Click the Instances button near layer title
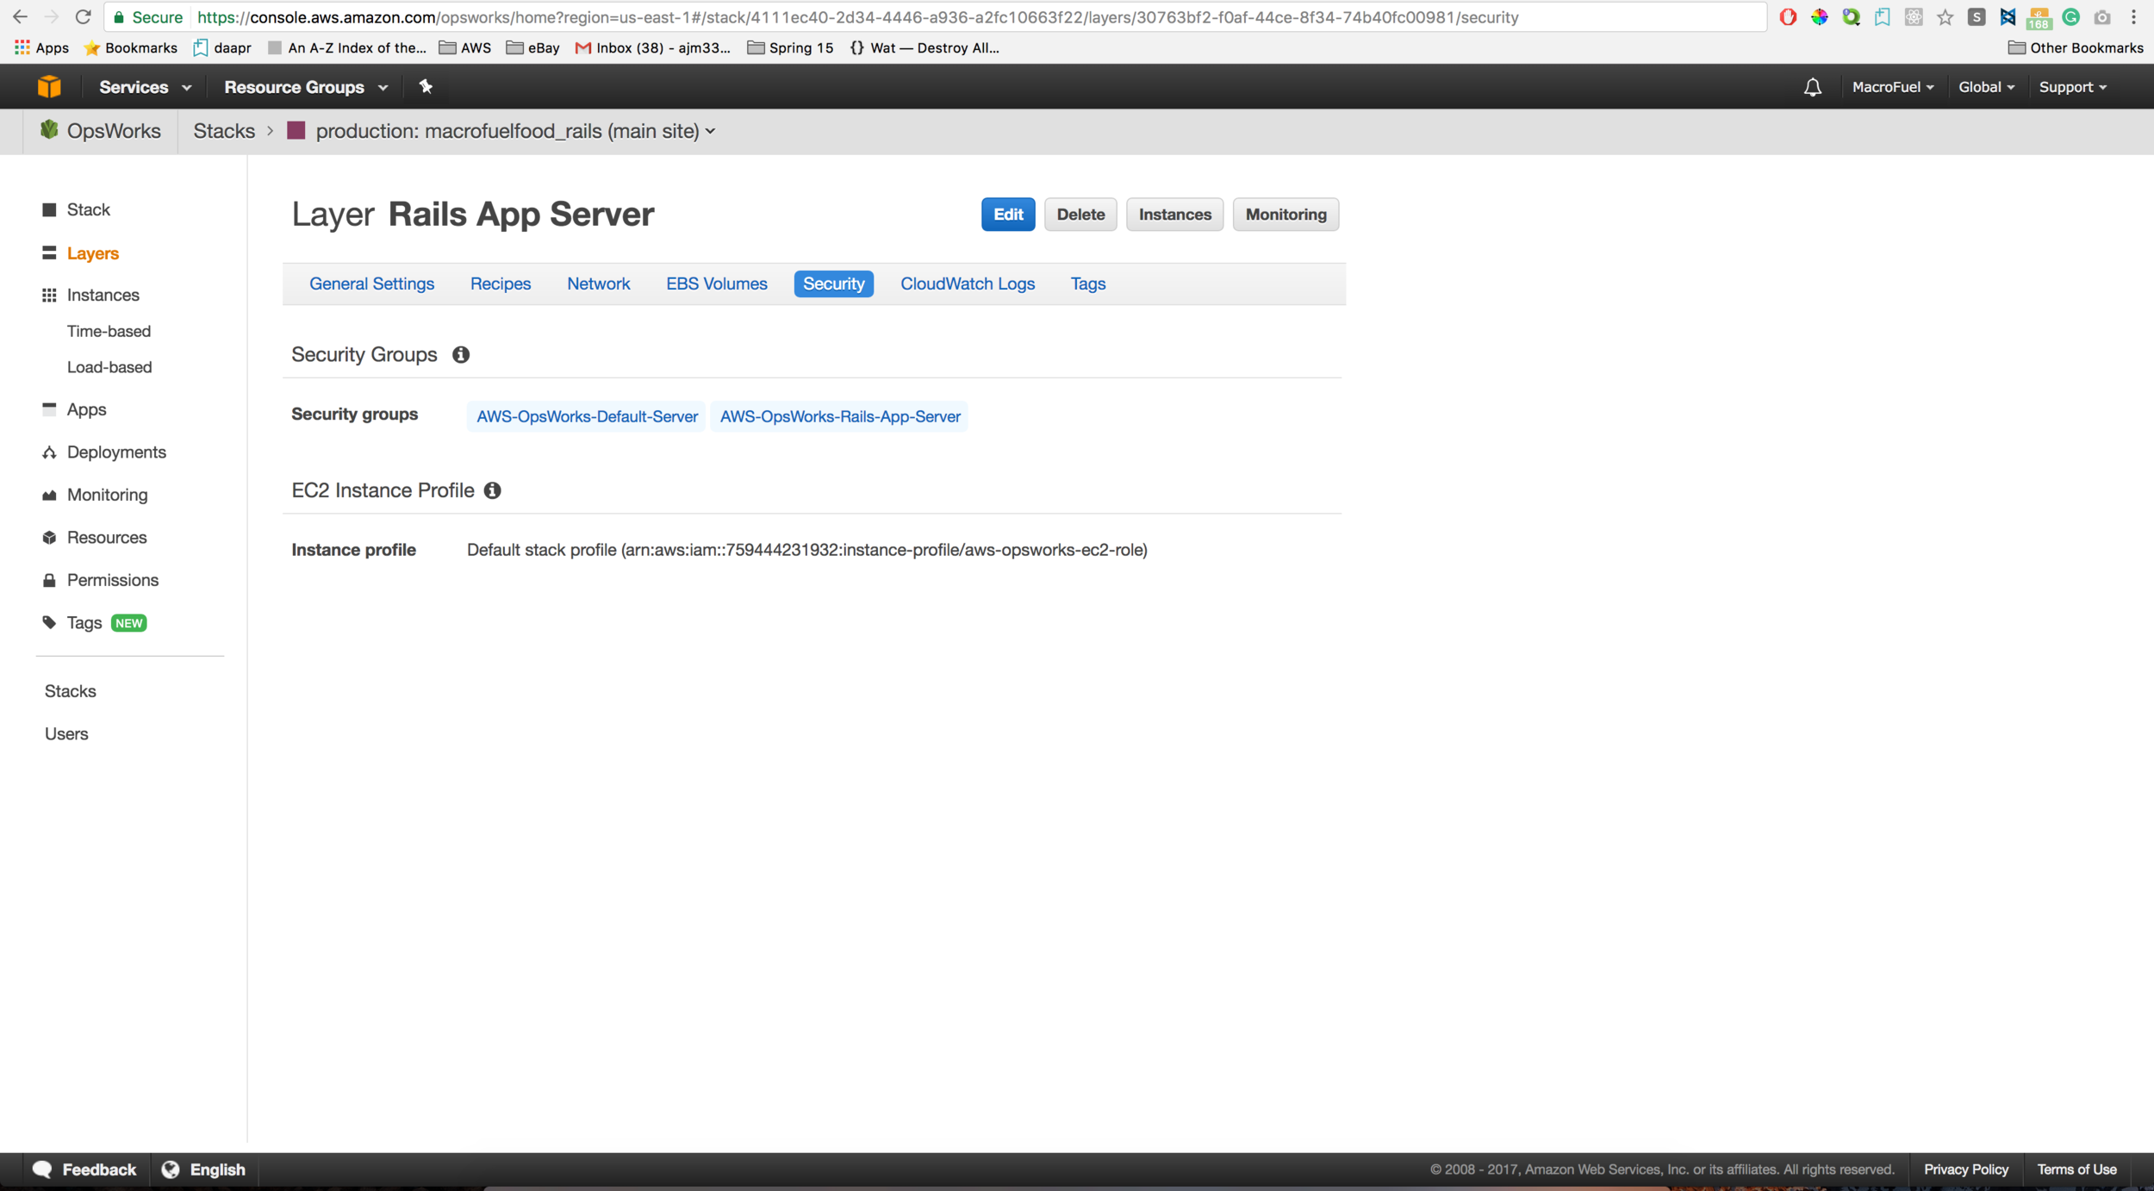Image resolution: width=2154 pixels, height=1191 pixels. click(x=1174, y=215)
